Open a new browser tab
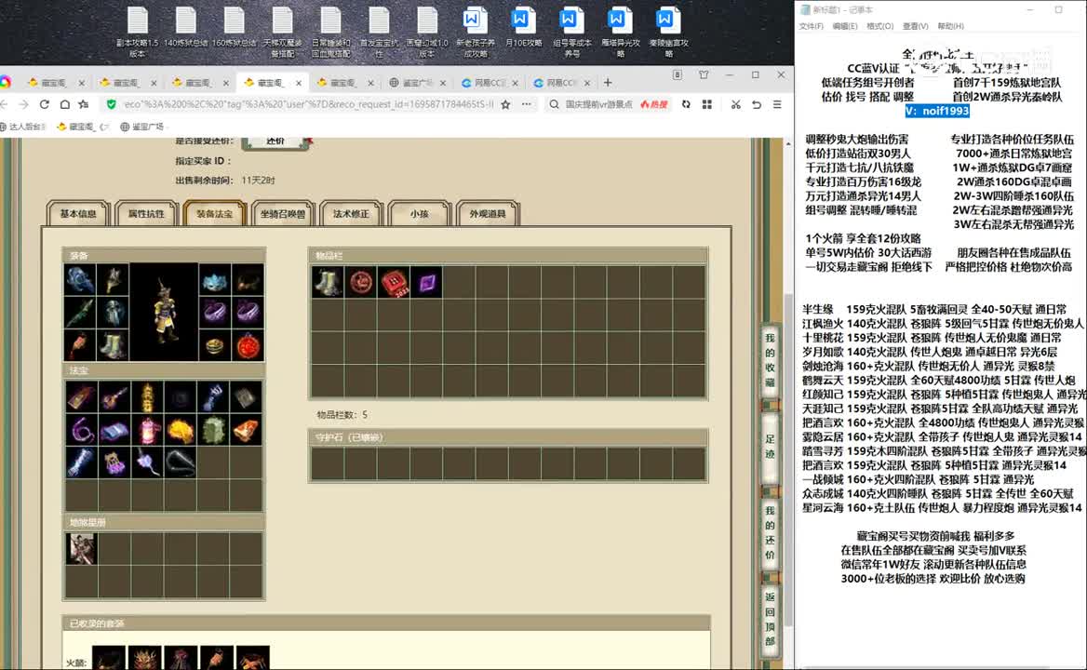The height and width of the screenshot is (670, 1087). coord(608,83)
